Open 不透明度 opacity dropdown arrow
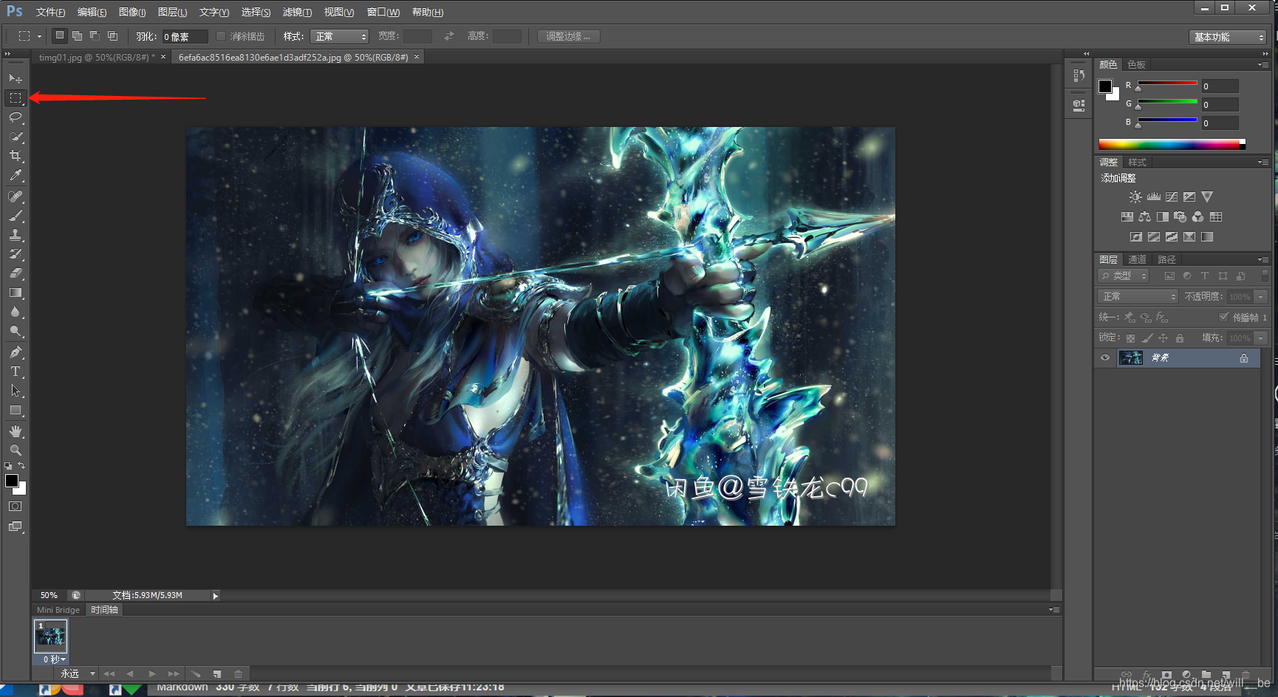 pyautogui.click(x=1261, y=297)
